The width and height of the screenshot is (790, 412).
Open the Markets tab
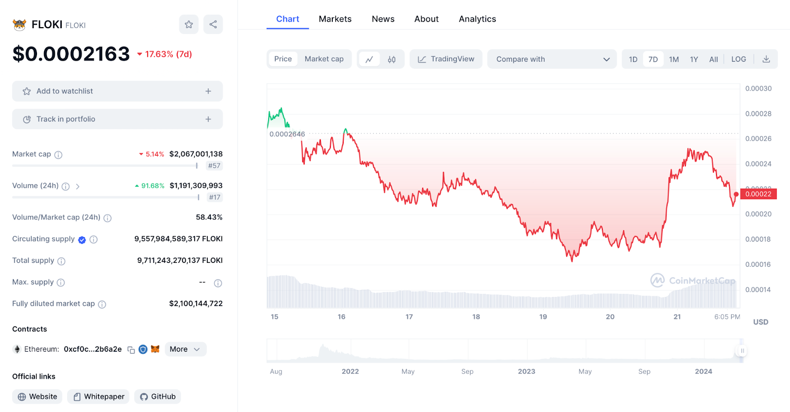[335, 19]
